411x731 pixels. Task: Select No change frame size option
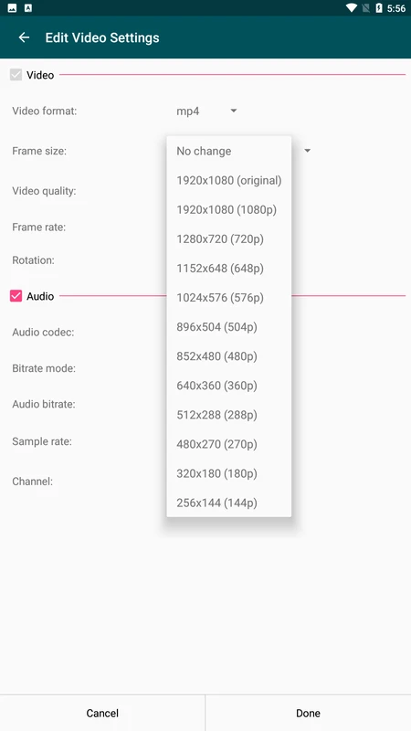pyautogui.click(x=229, y=151)
